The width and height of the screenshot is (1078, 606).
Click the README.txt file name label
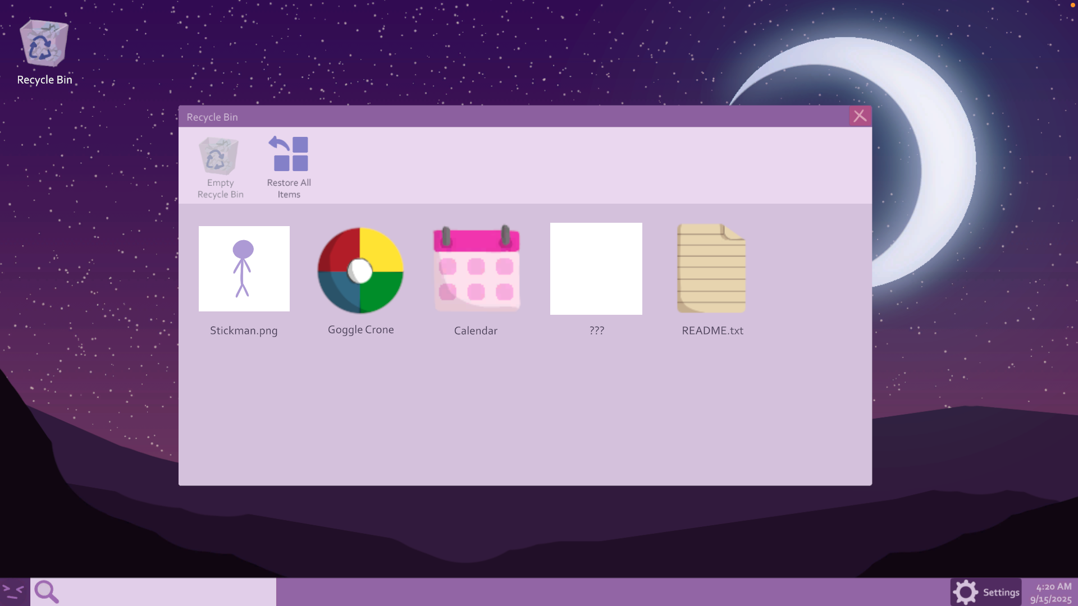pyautogui.click(x=712, y=330)
